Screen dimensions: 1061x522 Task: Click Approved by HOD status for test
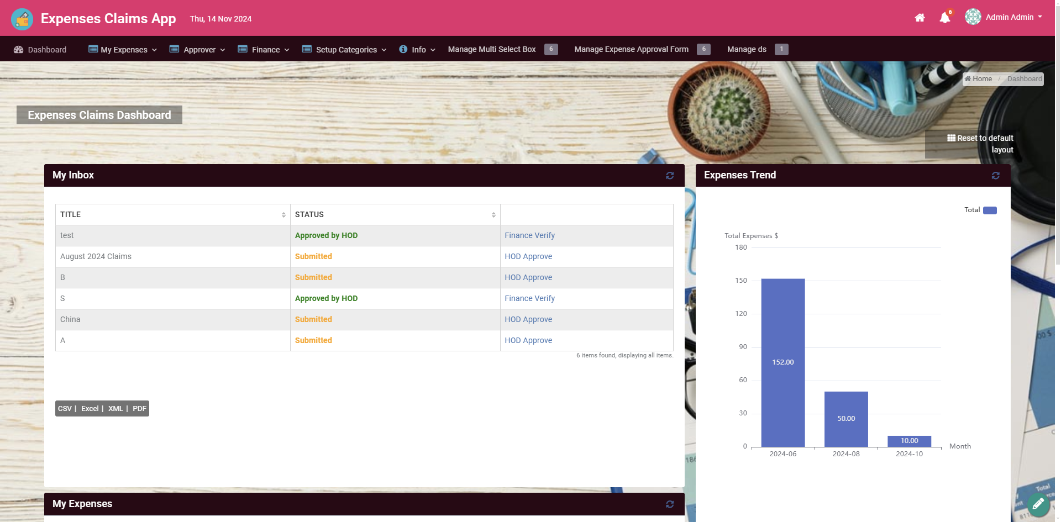tap(326, 235)
